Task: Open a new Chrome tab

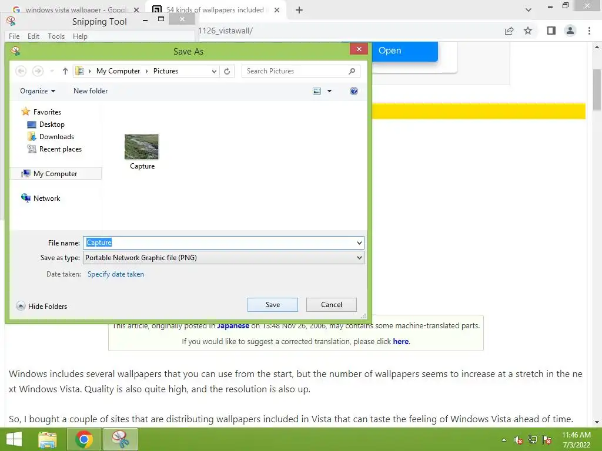Action: click(x=299, y=10)
